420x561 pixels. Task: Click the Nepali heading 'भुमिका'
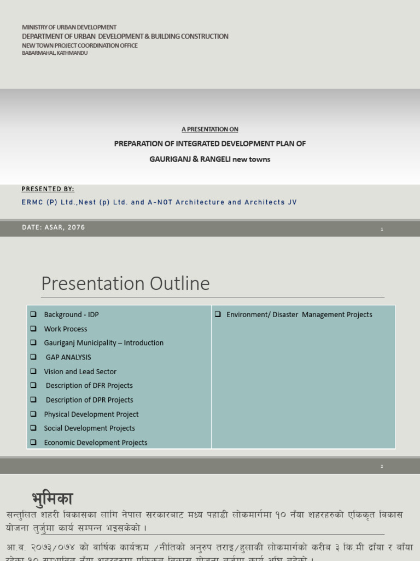point(52,499)
